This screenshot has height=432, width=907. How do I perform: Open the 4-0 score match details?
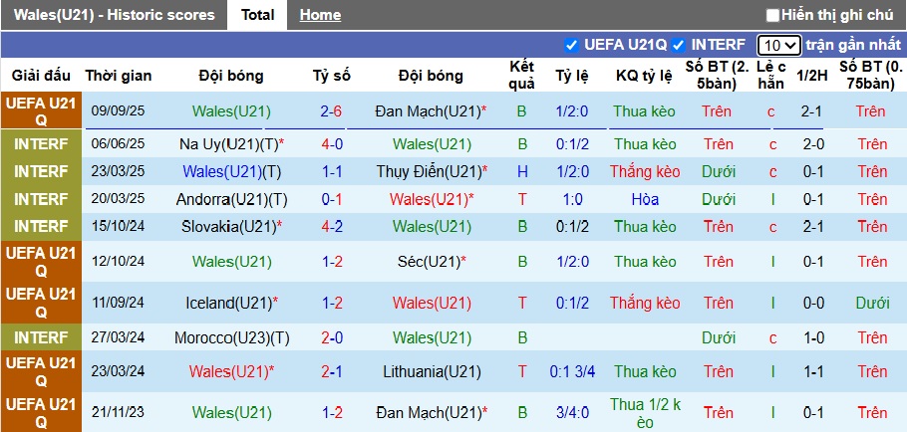click(x=332, y=144)
